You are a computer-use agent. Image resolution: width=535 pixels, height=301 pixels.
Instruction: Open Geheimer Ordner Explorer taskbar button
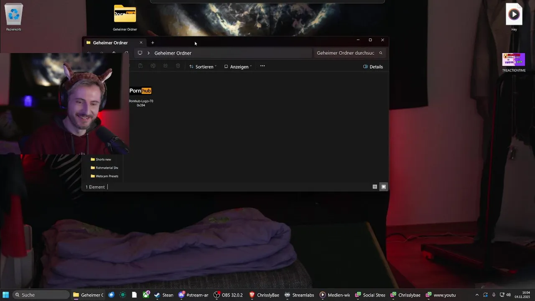[88, 295]
